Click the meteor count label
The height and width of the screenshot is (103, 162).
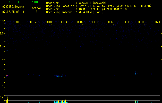(x=37, y=8)
